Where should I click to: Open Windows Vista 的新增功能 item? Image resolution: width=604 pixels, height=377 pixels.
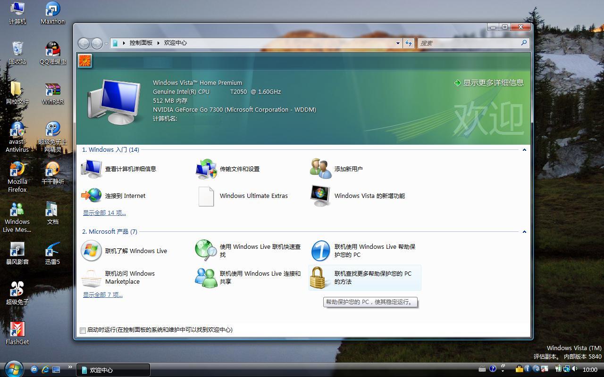click(x=358, y=196)
